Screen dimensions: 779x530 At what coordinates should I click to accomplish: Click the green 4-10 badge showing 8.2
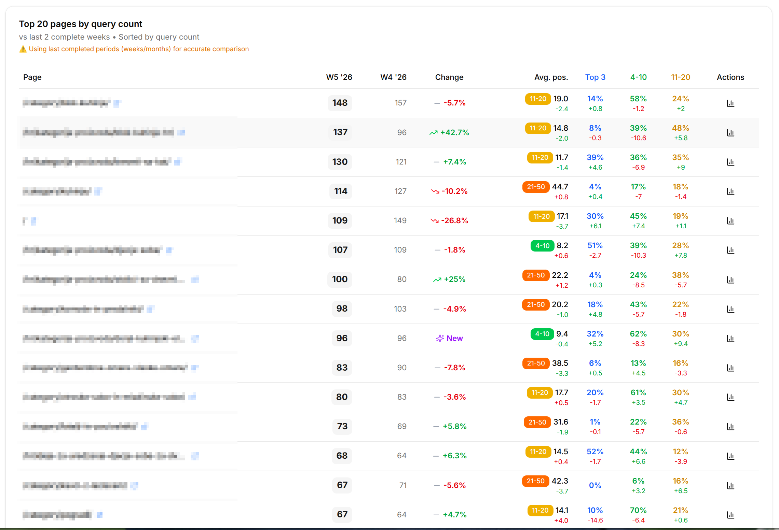click(542, 245)
